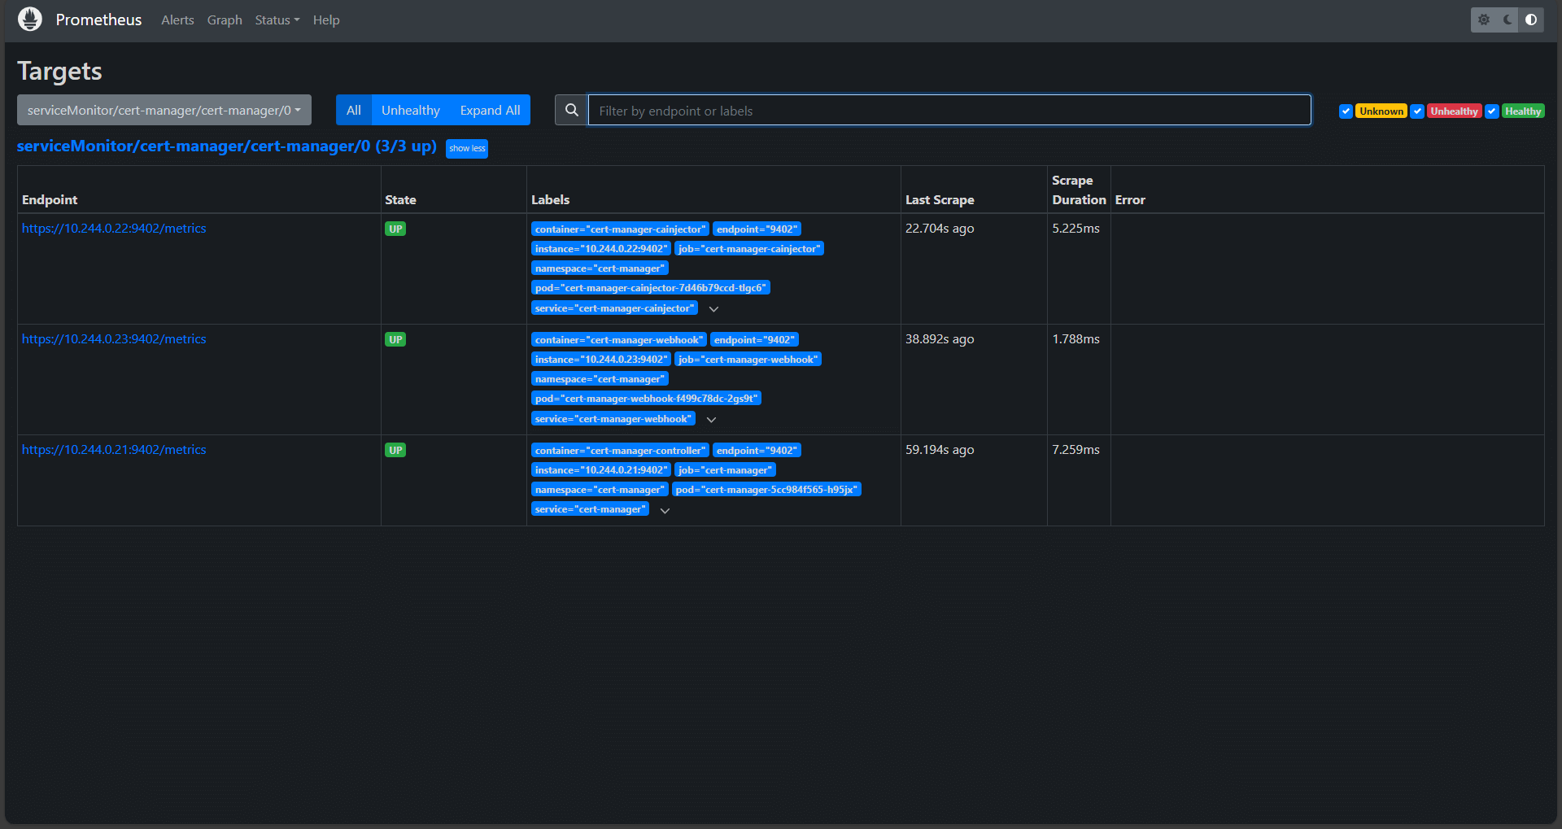Select browser-preferred theme contrast icon
Image resolution: width=1562 pixels, height=829 pixels.
click(x=1531, y=20)
